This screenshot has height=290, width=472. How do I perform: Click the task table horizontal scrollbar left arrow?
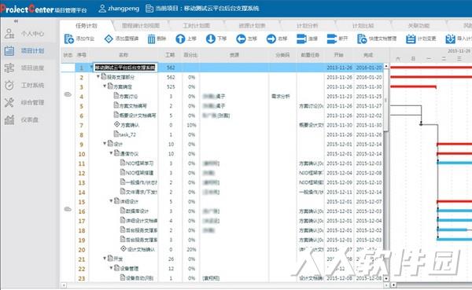(x=64, y=284)
